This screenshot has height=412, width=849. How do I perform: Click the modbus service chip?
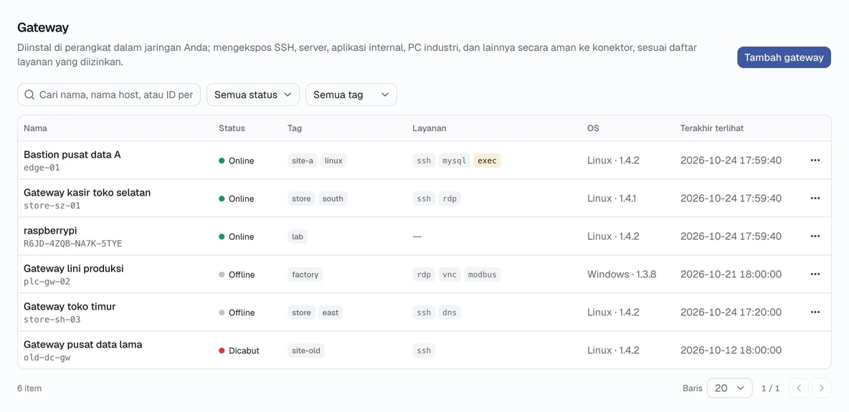482,274
